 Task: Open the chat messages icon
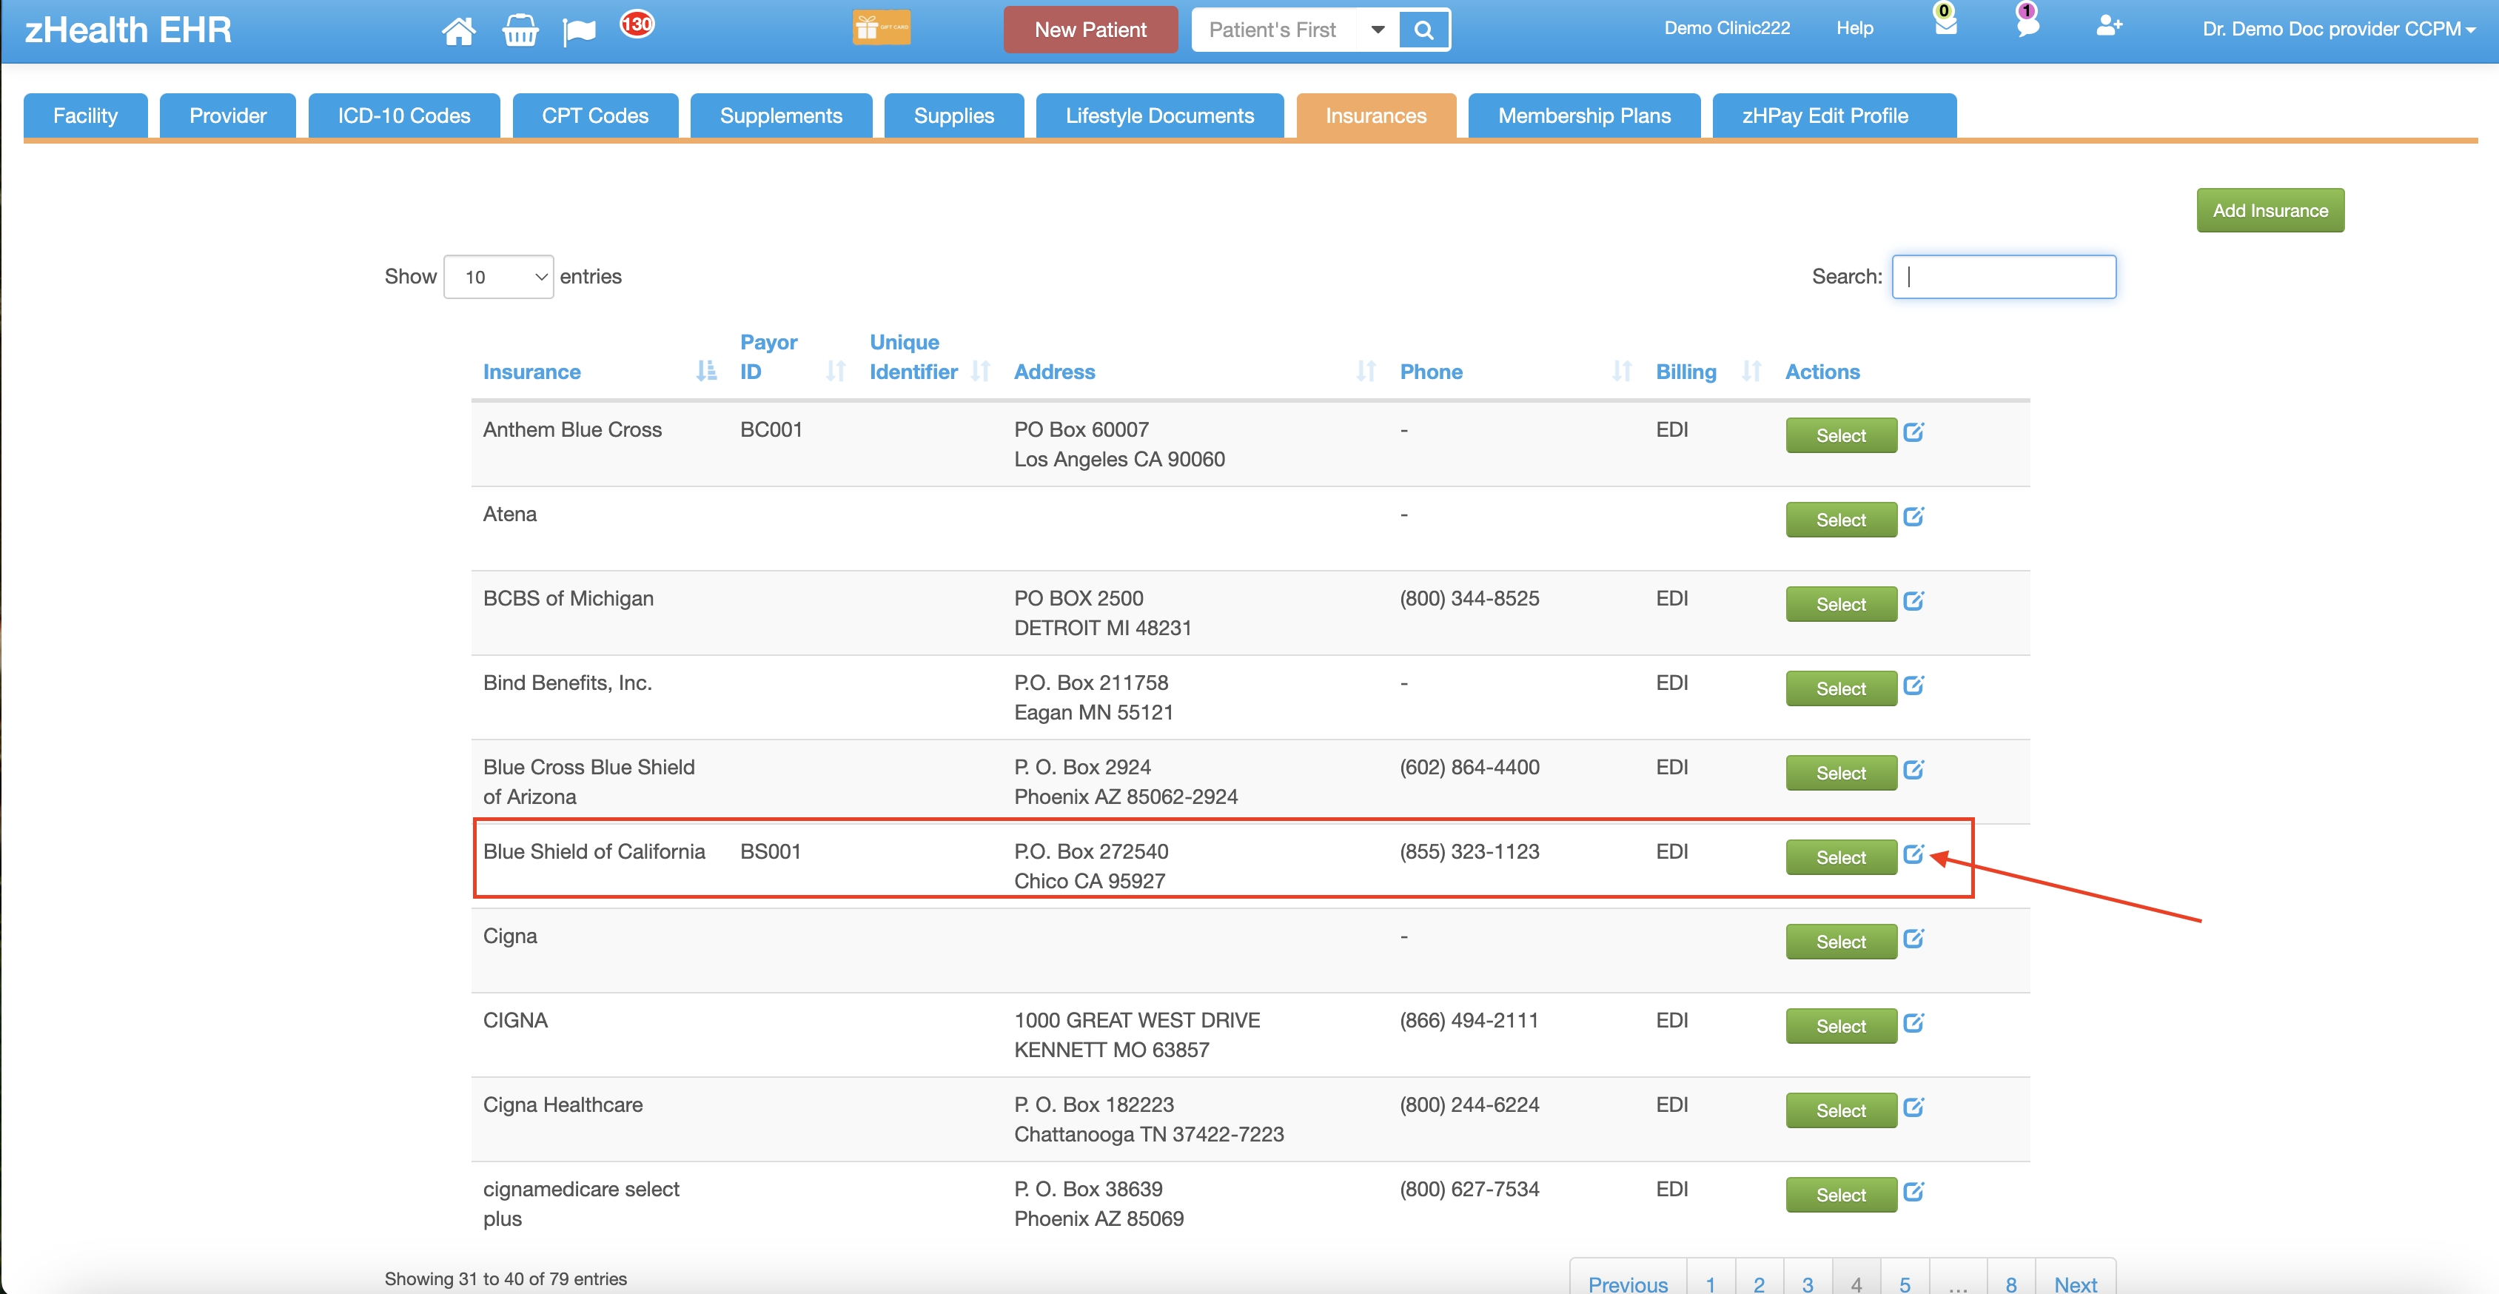coord(2027,24)
